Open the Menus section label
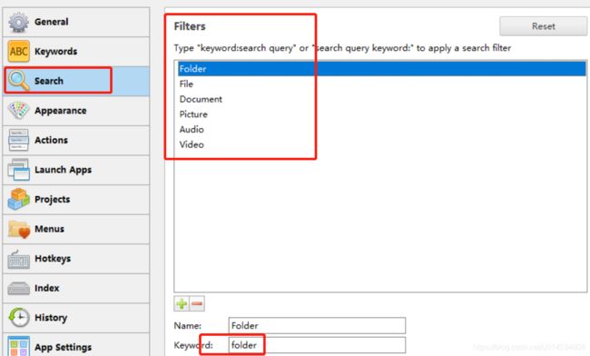This screenshot has height=356, width=590. [49, 229]
